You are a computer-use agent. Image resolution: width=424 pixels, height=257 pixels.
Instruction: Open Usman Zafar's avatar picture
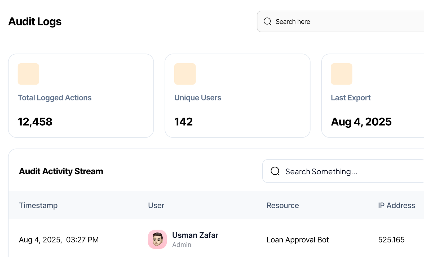[x=157, y=239]
